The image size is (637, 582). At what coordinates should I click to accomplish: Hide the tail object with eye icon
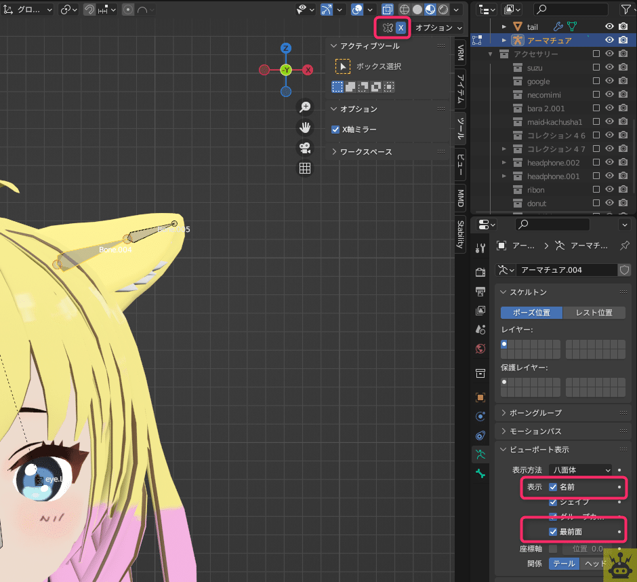point(609,26)
